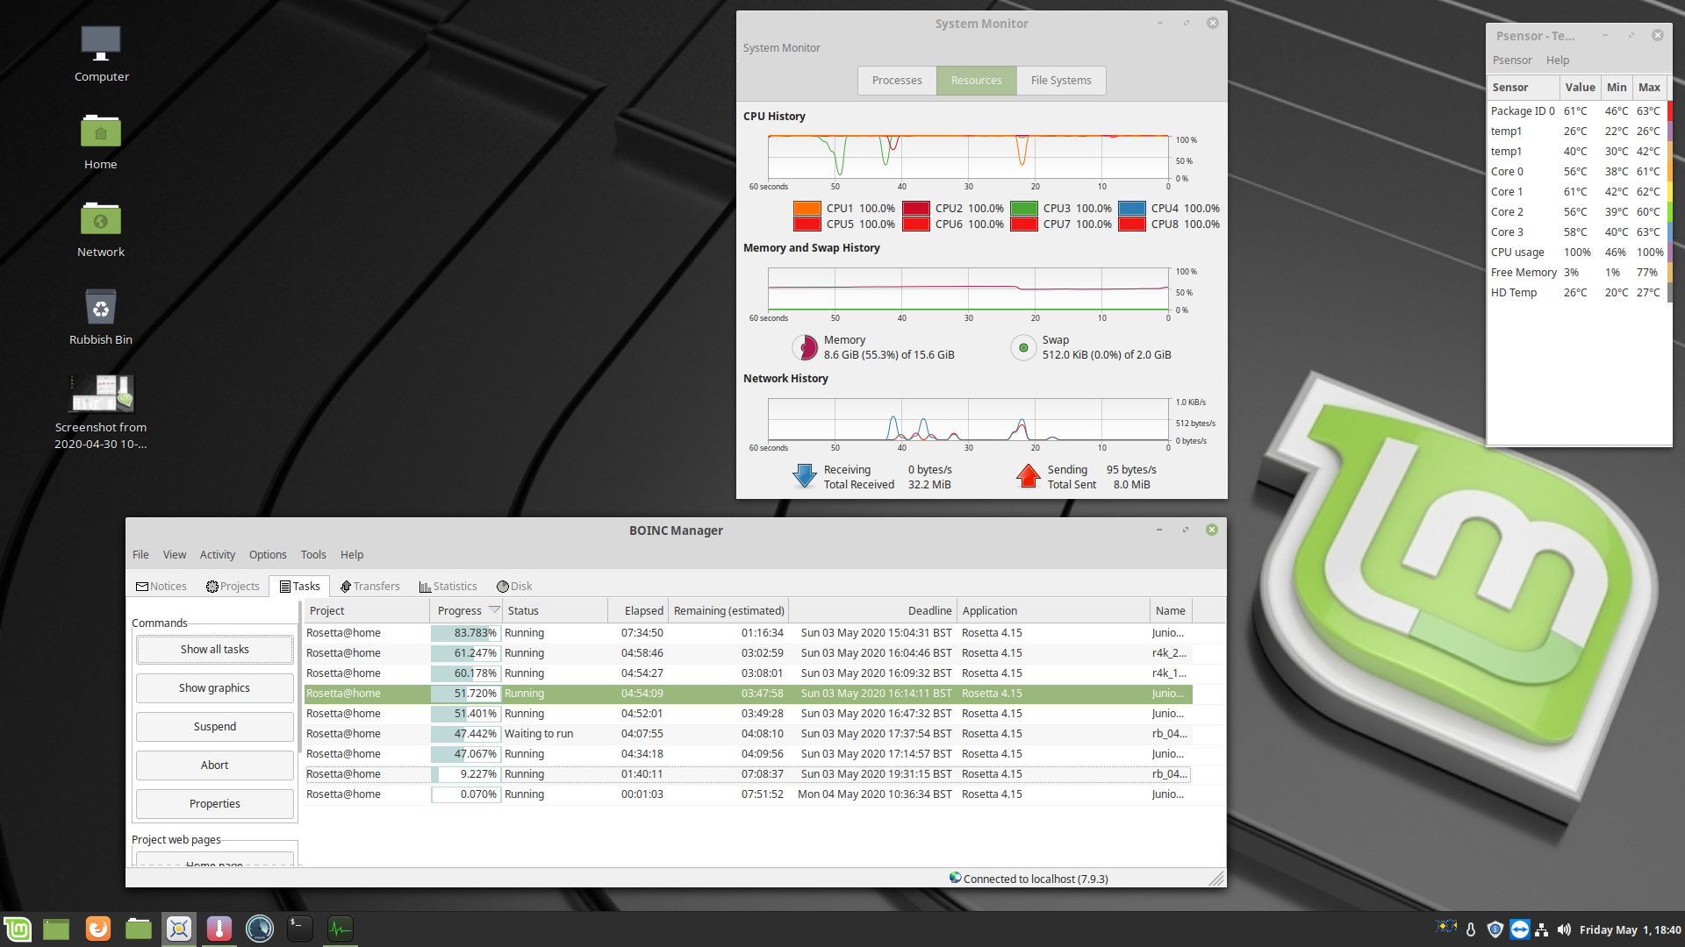Open the taskbar clock calendar
The height and width of the screenshot is (947, 1685).
(1630, 929)
